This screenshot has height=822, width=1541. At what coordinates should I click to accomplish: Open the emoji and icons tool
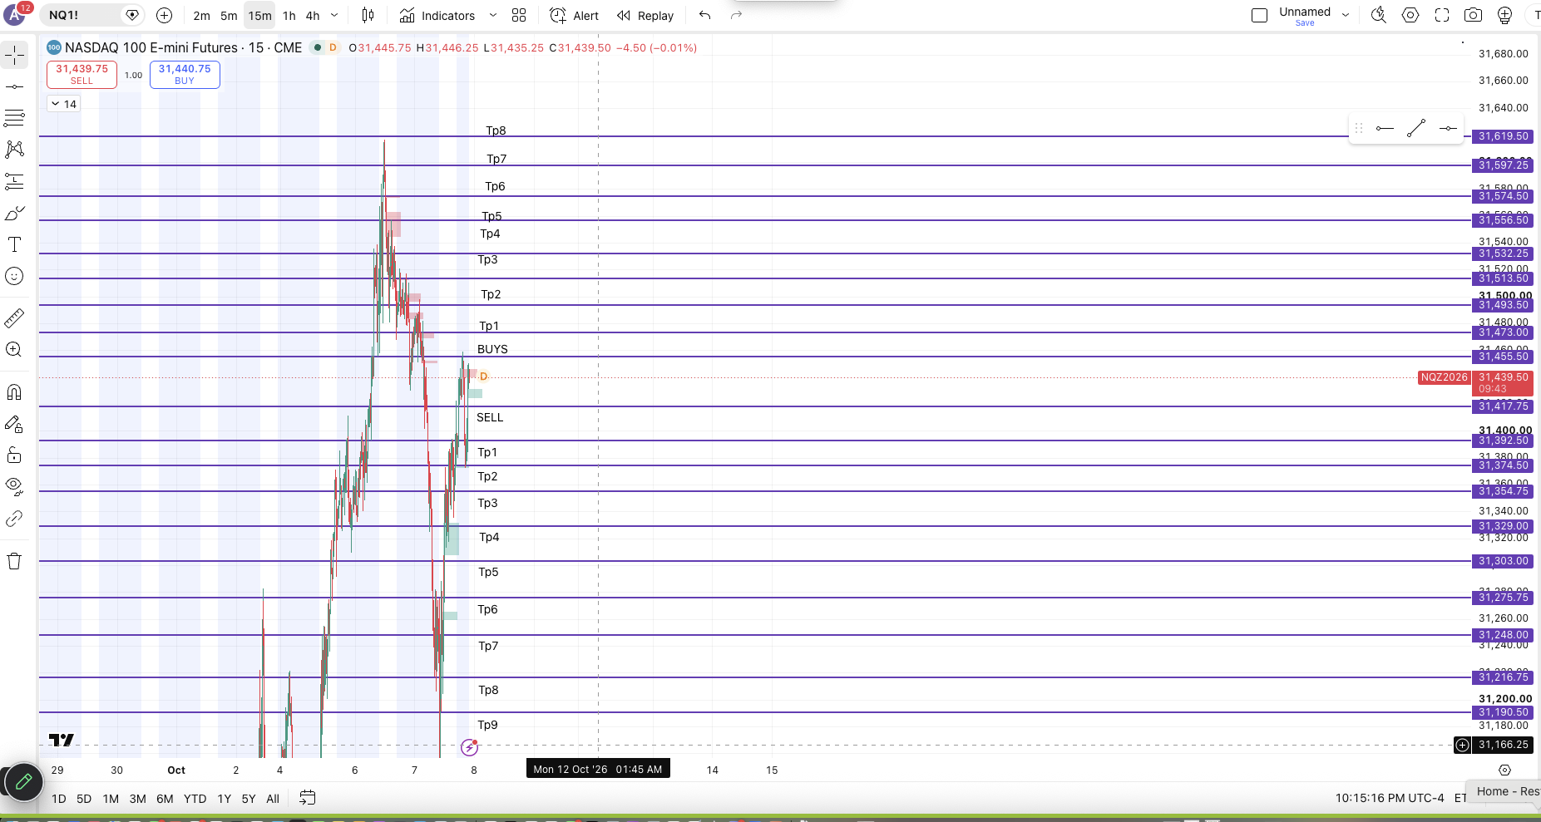click(14, 276)
